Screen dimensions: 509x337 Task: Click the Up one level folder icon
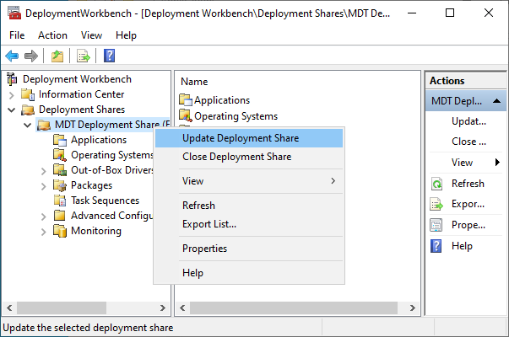pos(57,56)
